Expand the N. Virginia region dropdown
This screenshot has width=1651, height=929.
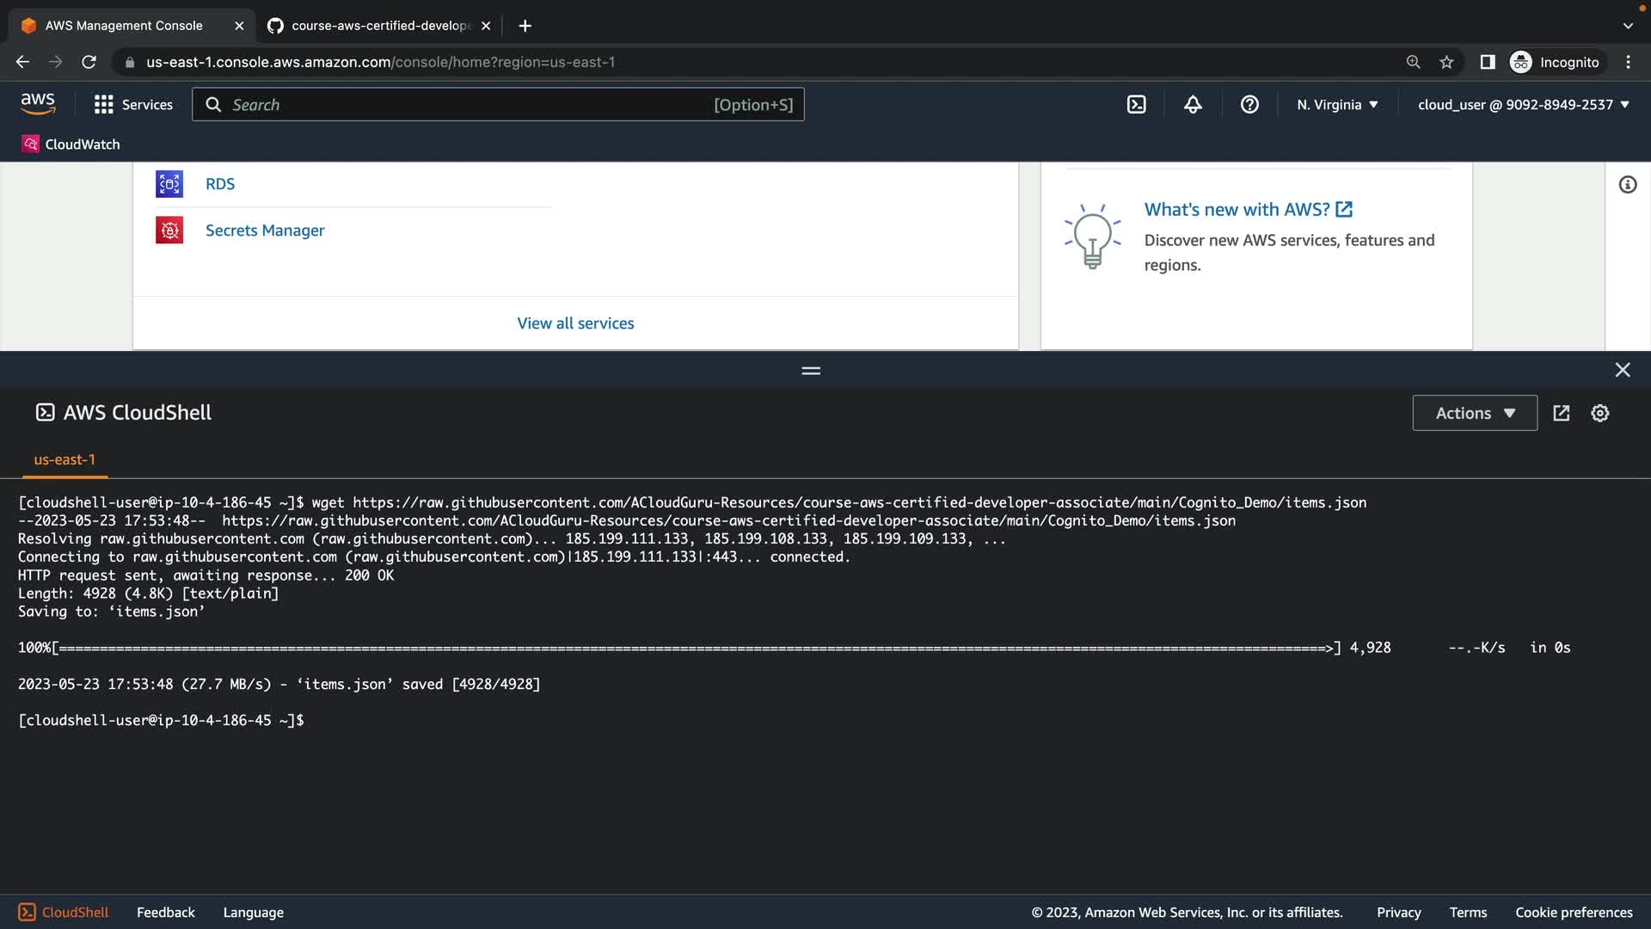1337,105
